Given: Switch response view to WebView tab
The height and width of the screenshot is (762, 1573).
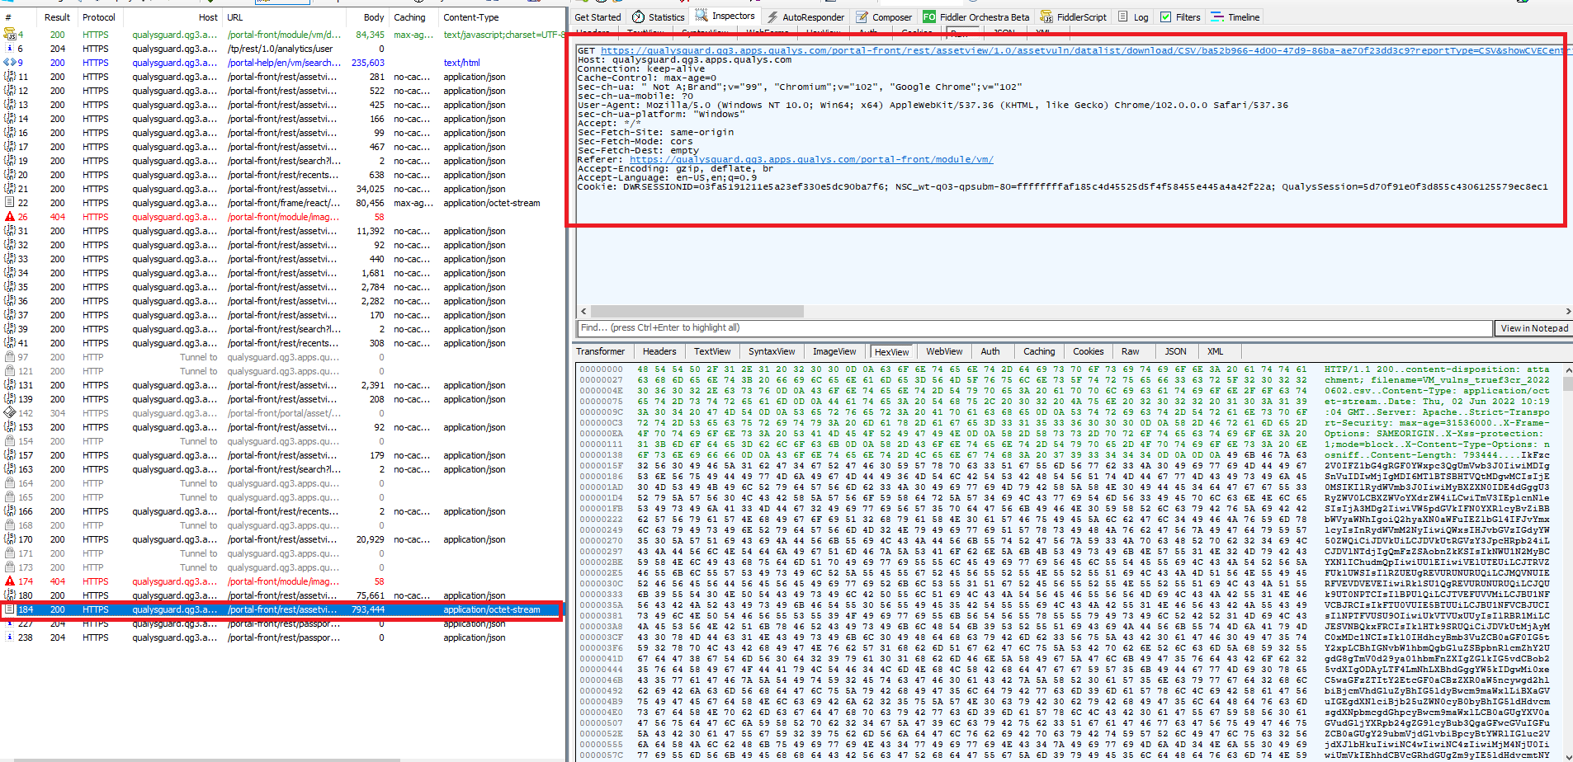Looking at the screenshot, I should click(x=944, y=351).
